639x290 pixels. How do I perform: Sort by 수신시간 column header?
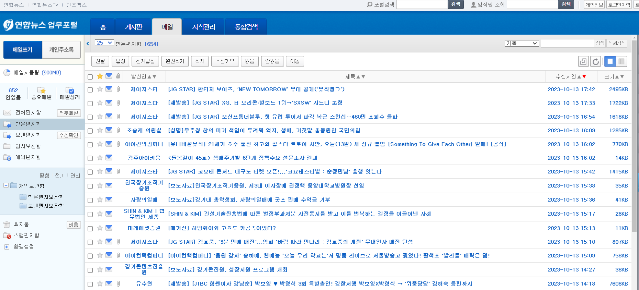click(x=571, y=76)
